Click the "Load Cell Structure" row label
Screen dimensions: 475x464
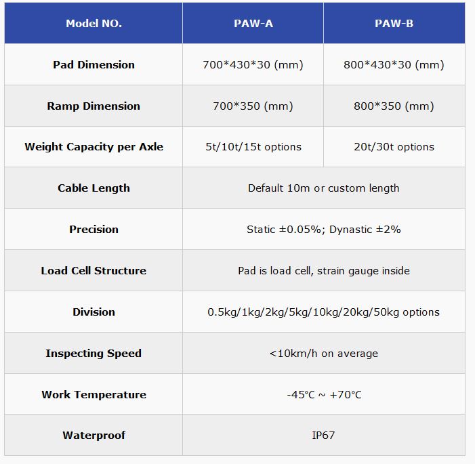pos(94,271)
